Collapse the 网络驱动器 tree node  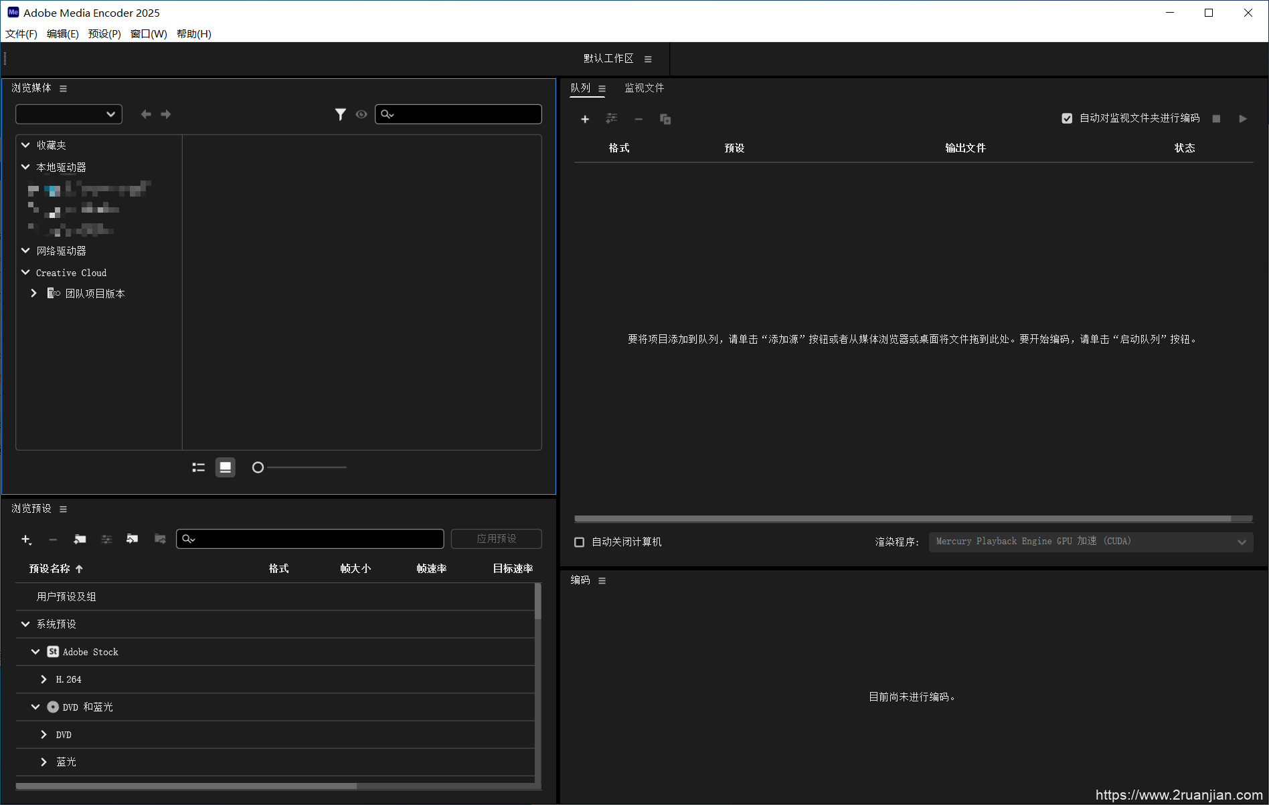(x=25, y=251)
